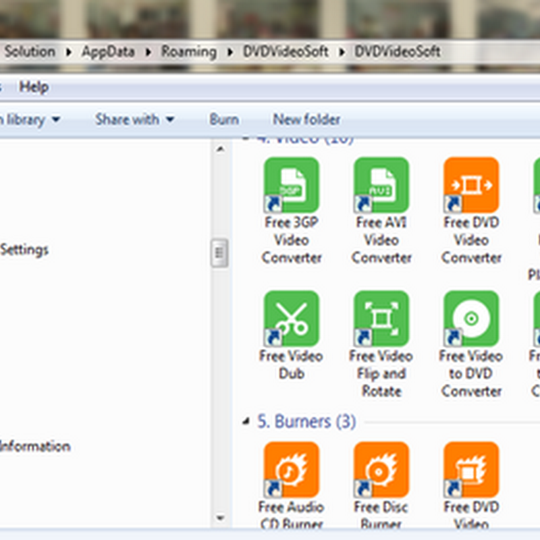Navigate to AppData in address bar
The width and height of the screenshot is (540, 540).
[108, 52]
